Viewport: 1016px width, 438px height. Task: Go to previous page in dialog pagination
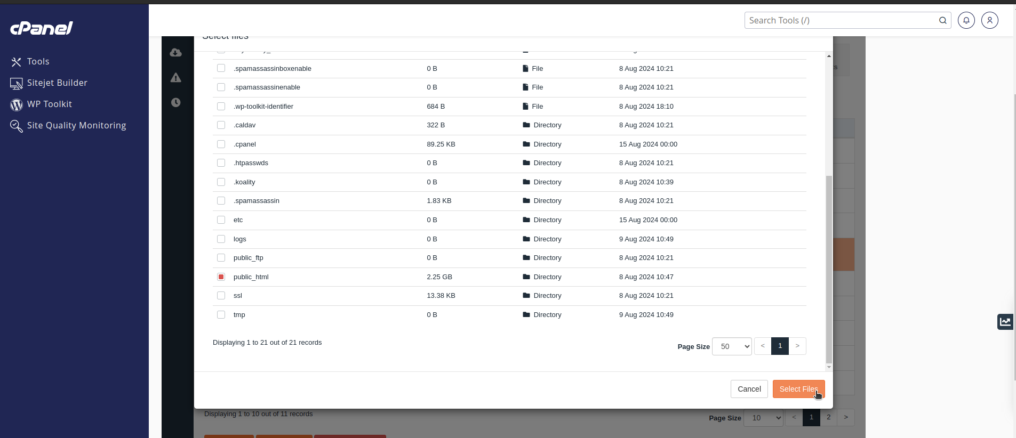pyautogui.click(x=763, y=346)
